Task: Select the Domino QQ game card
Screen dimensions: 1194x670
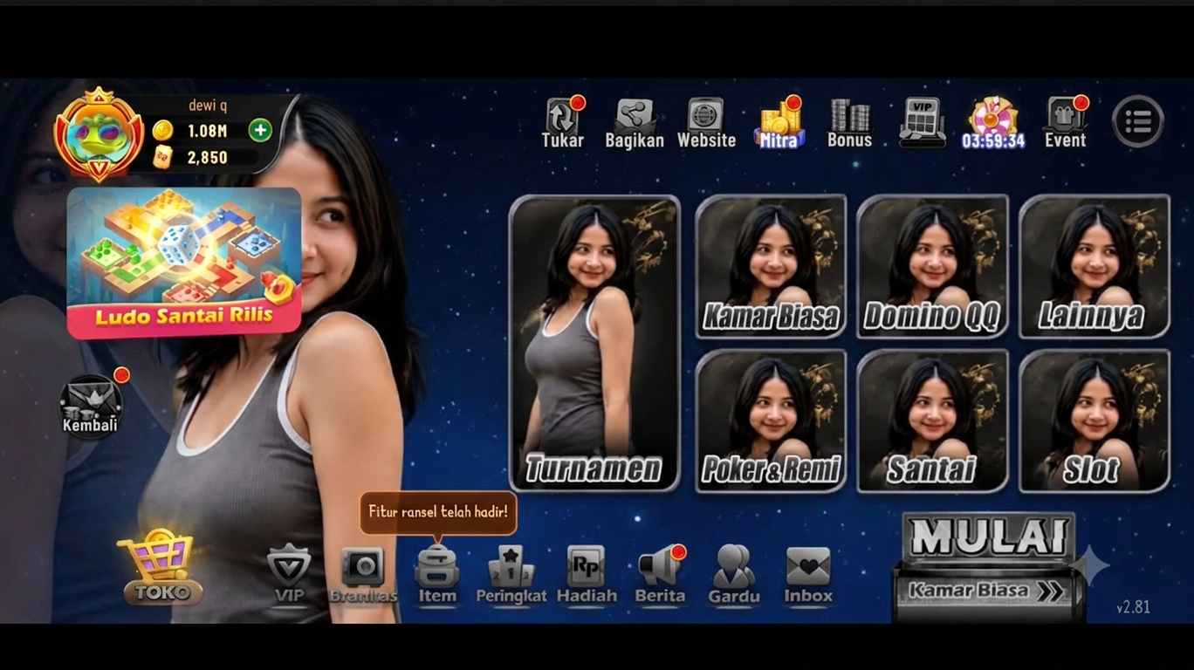Action: click(932, 266)
